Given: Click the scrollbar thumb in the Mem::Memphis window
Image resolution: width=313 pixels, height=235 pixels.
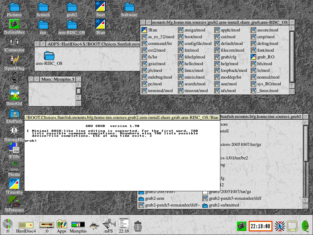Looking at the screenshot, I should coord(79,91).
